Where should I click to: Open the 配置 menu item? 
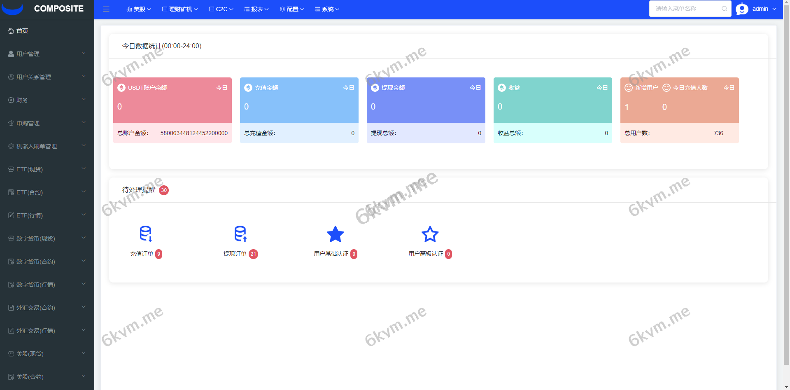pos(291,9)
